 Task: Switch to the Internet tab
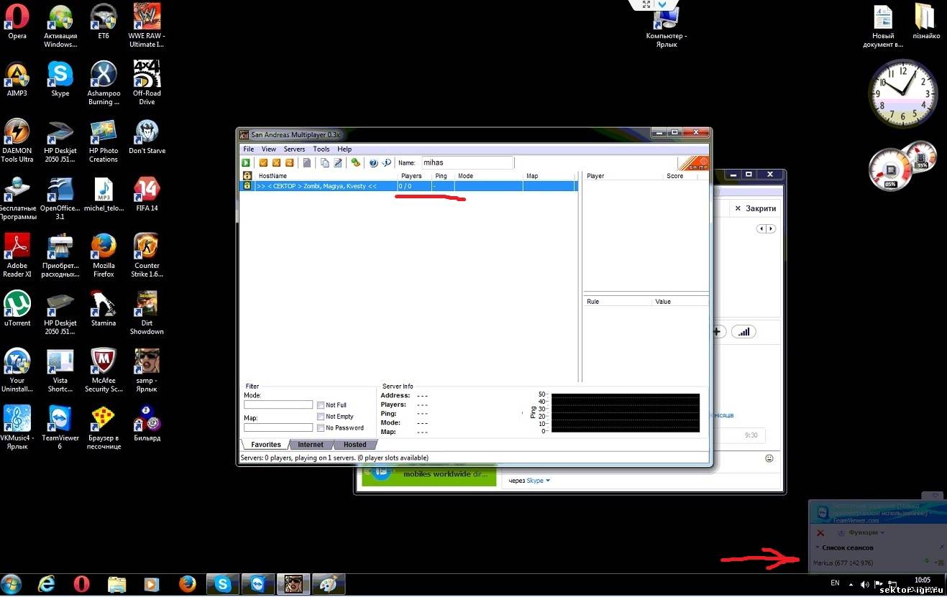click(311, 445)
